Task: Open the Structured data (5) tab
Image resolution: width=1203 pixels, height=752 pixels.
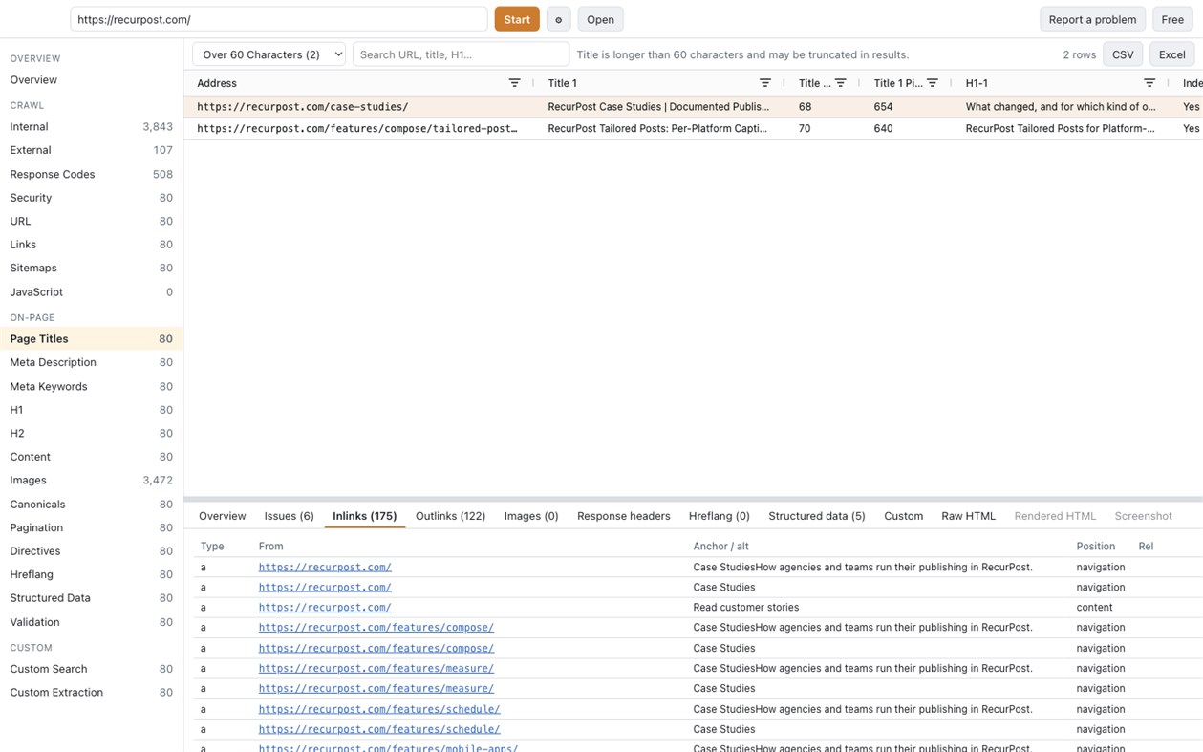Action: pos(817,516)
